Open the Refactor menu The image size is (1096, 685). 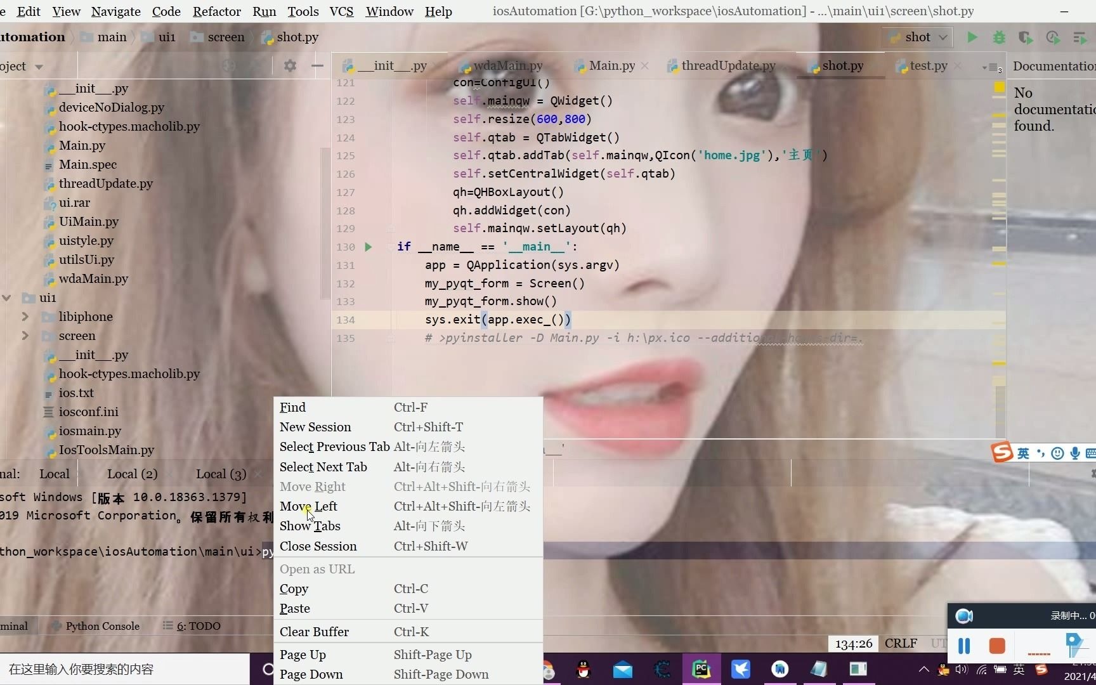point(217,11)
